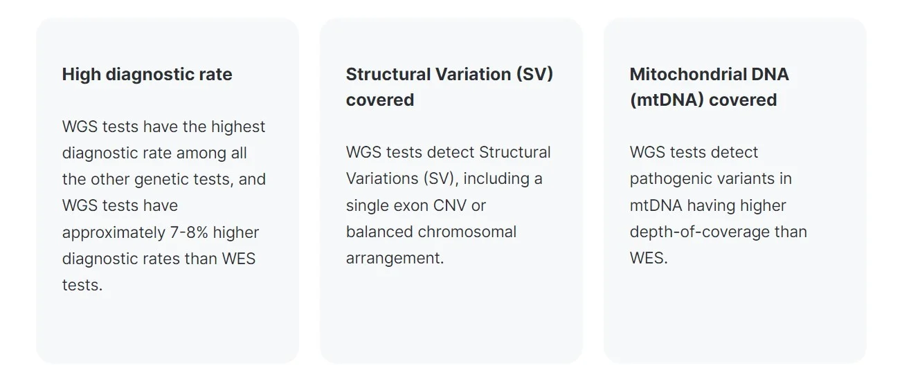
Task: Click the "7-8%" figure in first card
Action: [187, 232]
